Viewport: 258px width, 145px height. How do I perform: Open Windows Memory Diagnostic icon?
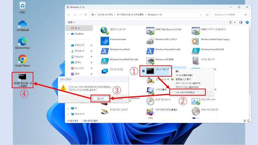(x=150, y=61)
